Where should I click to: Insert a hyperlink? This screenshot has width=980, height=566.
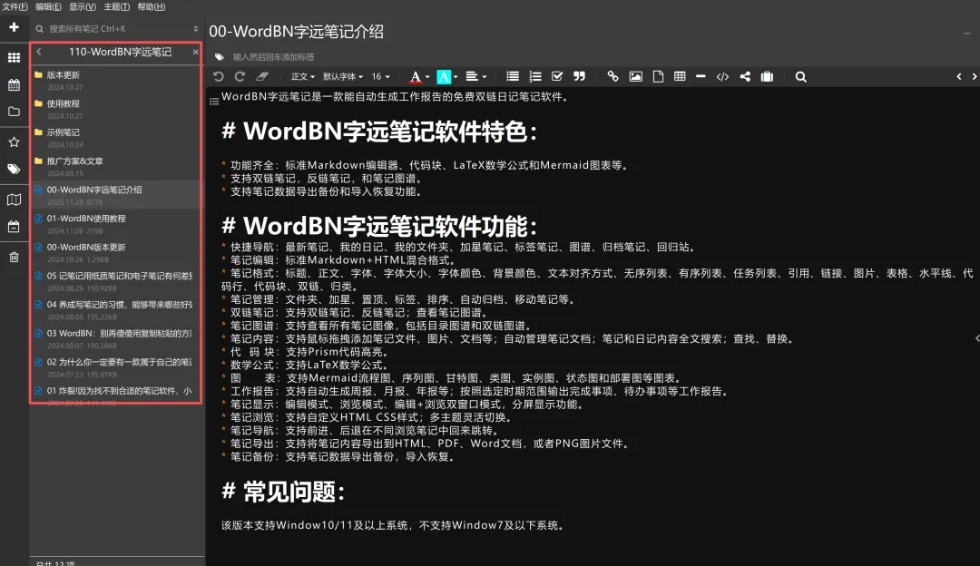(x=612, y=76)
